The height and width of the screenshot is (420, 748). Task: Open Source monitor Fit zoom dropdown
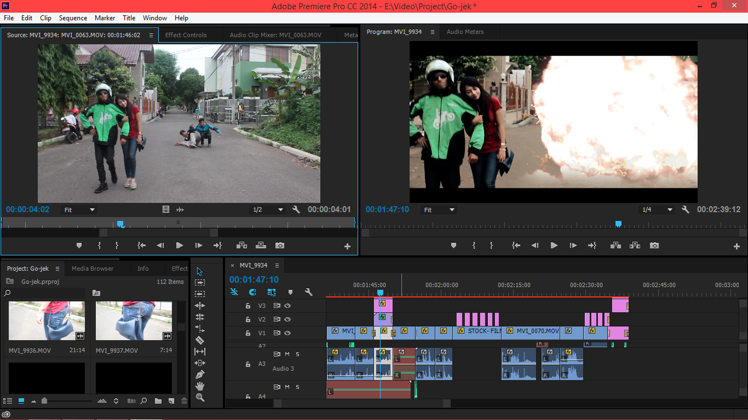click(79, 209)
